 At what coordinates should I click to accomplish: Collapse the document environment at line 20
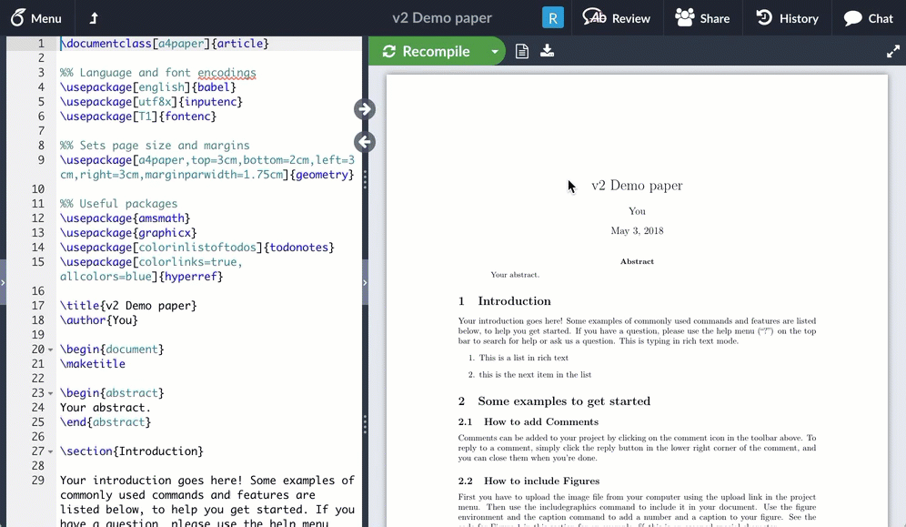(x=49, y=349)
